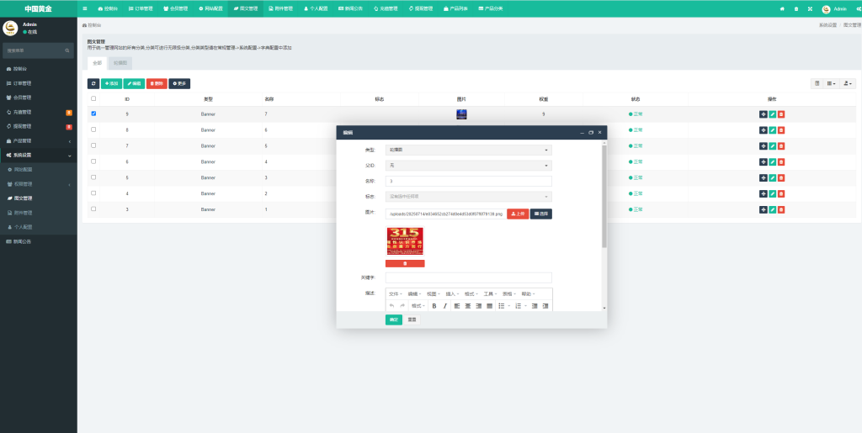Click the hamburger menu icon in top bar

(x=84, y=8)
